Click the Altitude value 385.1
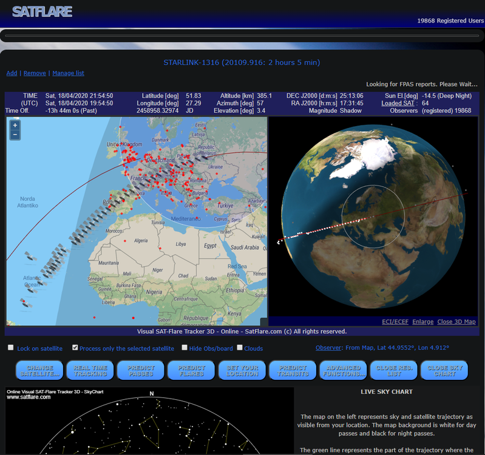Viewport: 485px width, 455px height. click(x=264, y=96)
